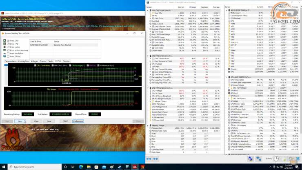Open the Mail app from the taskbar
Image resolution: width=302 pixels, height=170 pixels.
click(x=104, y=167)
